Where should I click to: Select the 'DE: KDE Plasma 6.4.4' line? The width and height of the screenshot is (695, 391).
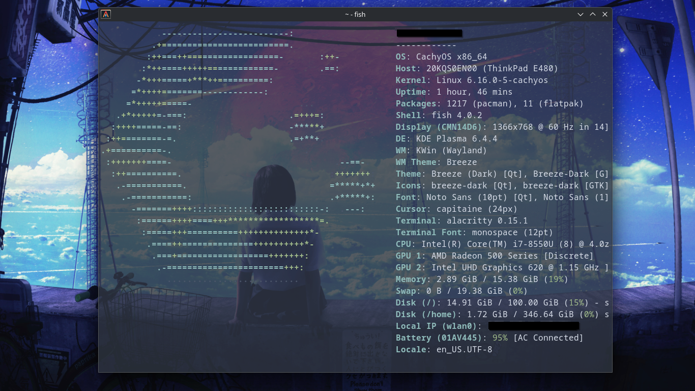(447, 139)
